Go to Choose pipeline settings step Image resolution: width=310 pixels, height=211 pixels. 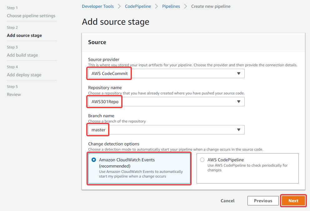click(31, 16)
